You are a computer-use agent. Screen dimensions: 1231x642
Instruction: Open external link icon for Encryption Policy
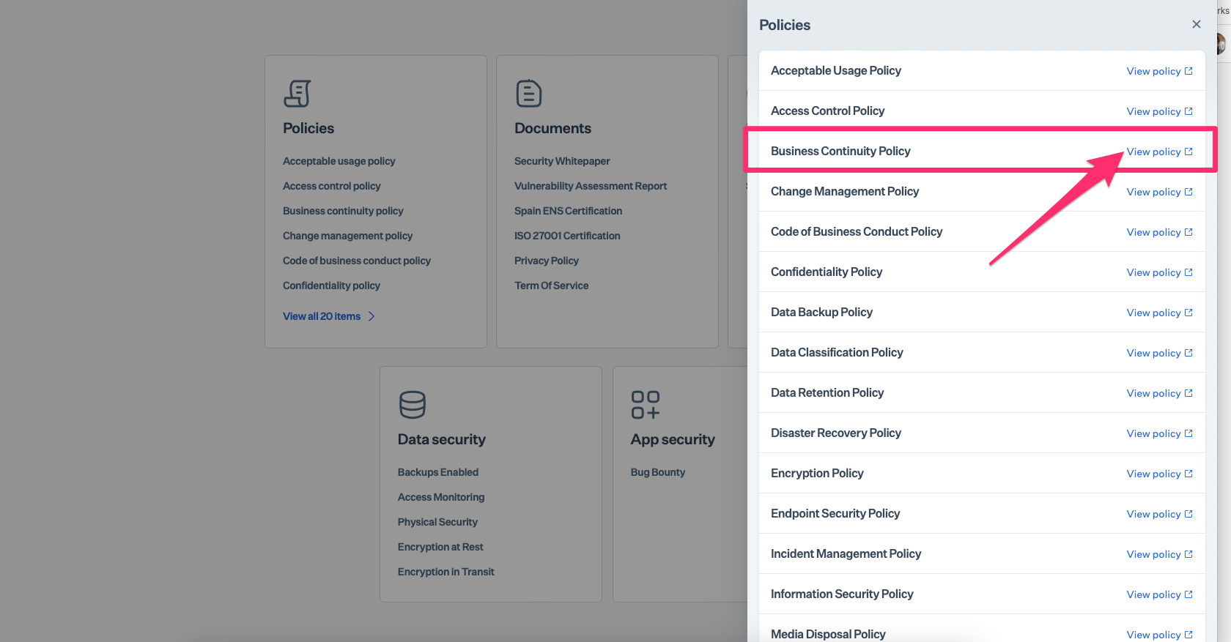[1189, 474]
